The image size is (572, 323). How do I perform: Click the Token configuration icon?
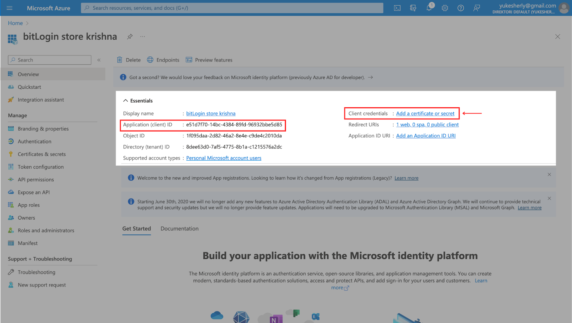(x=11, y=167)
